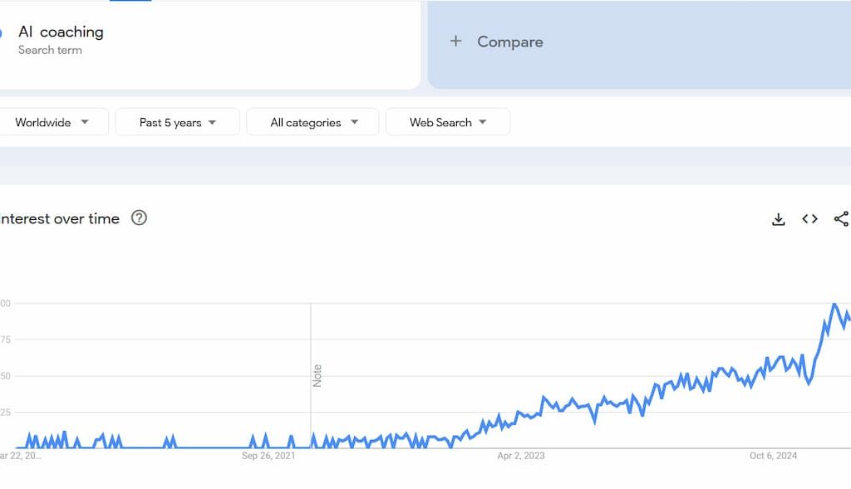Share the Interest over time chart
This screenshot has height=489, width=851.
point(841,218)
